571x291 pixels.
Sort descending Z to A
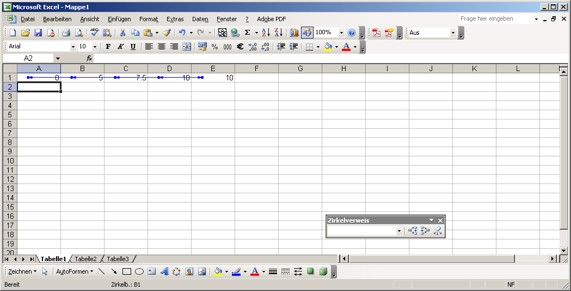pyautogui.click(x=279, y=33)
